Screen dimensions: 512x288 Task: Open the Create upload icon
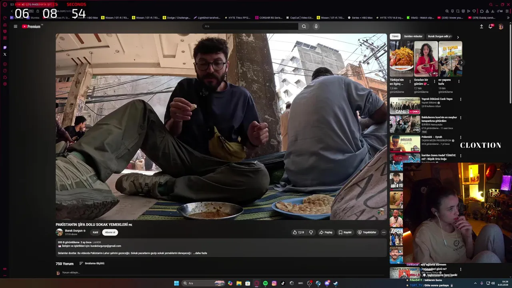click(482, 26)
